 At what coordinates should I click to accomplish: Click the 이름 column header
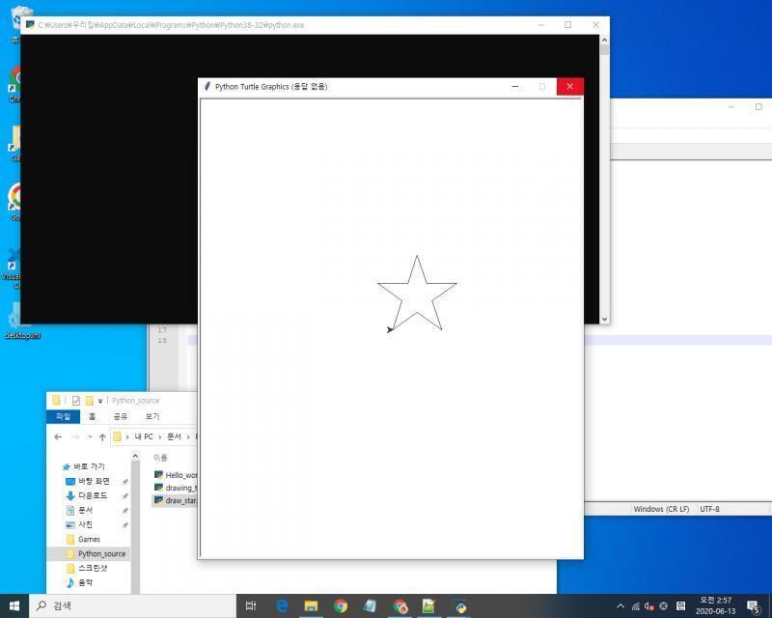pos(160,458)
